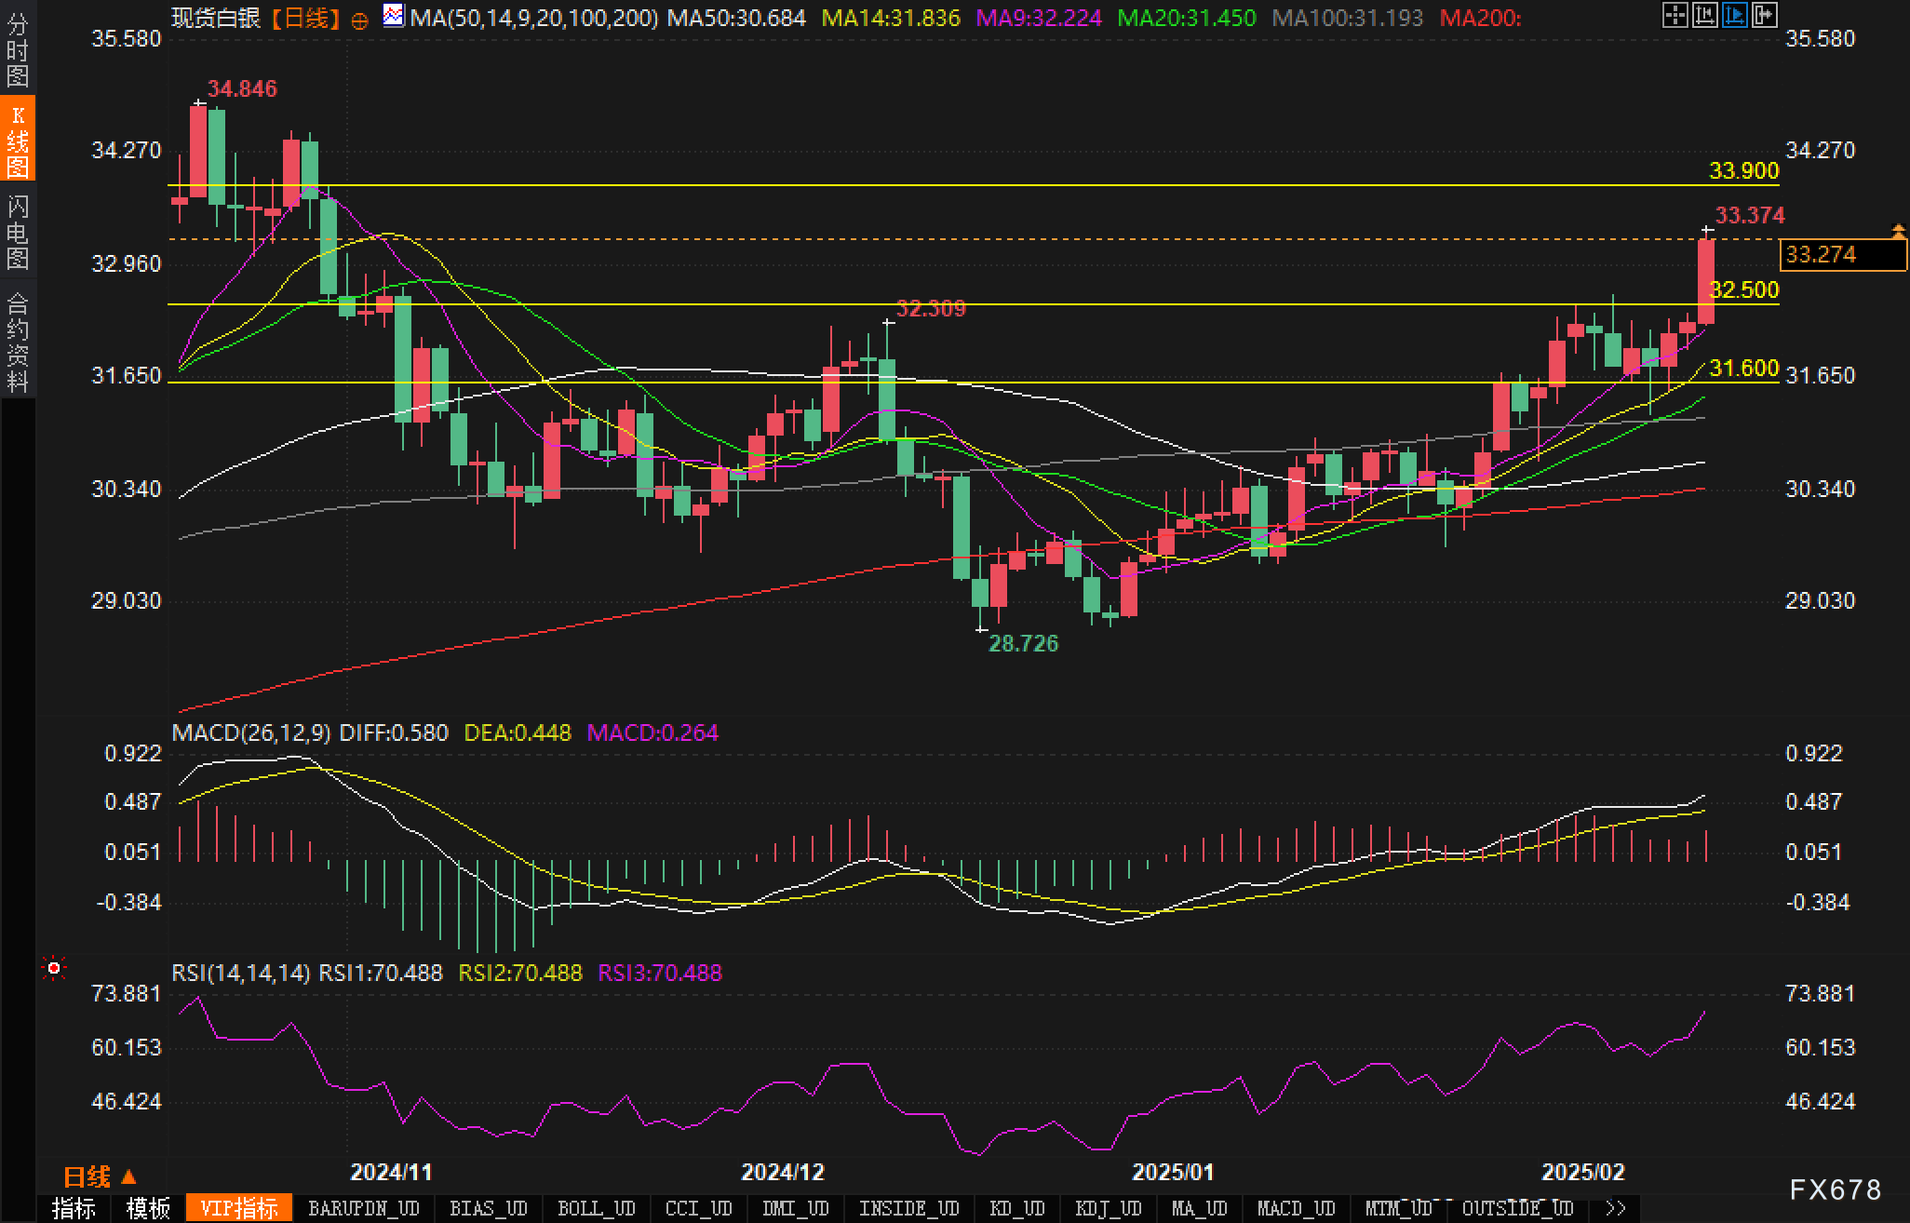This screenshot has width=1910, height=1223.
Task: Click the red sun icon near RSI panel
Action: [54, 969]
